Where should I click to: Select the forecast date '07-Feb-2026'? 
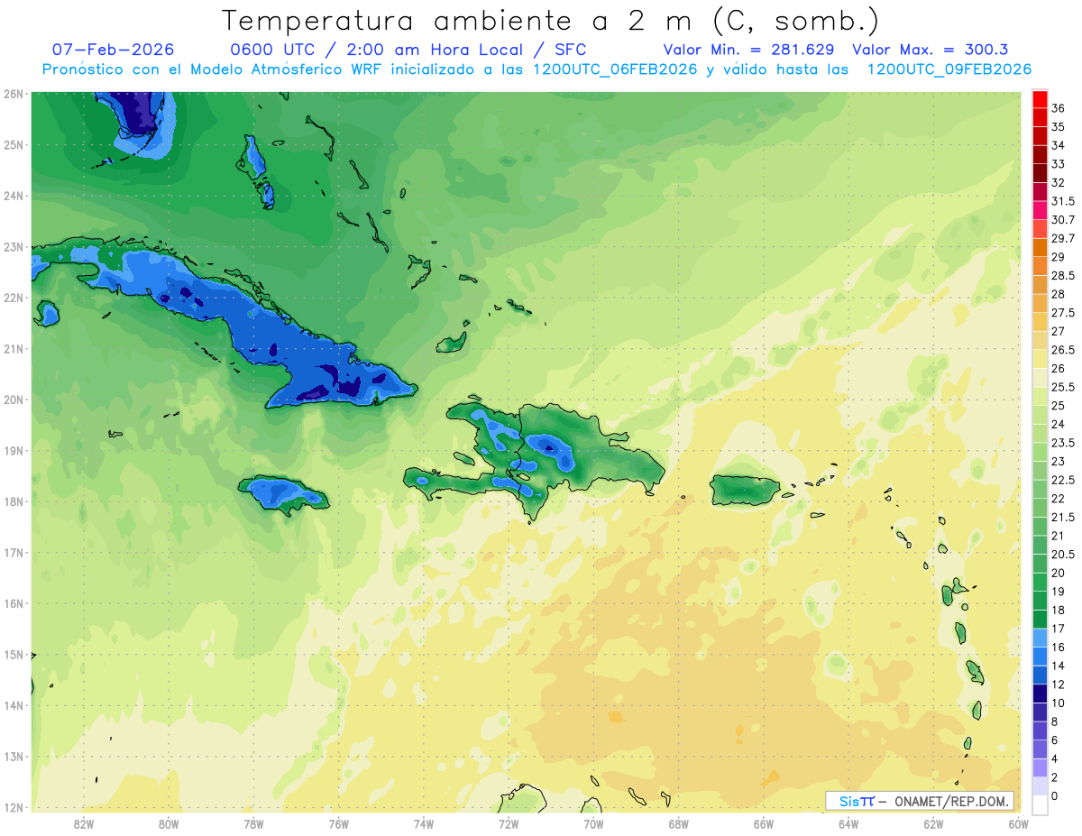[114, 50]
